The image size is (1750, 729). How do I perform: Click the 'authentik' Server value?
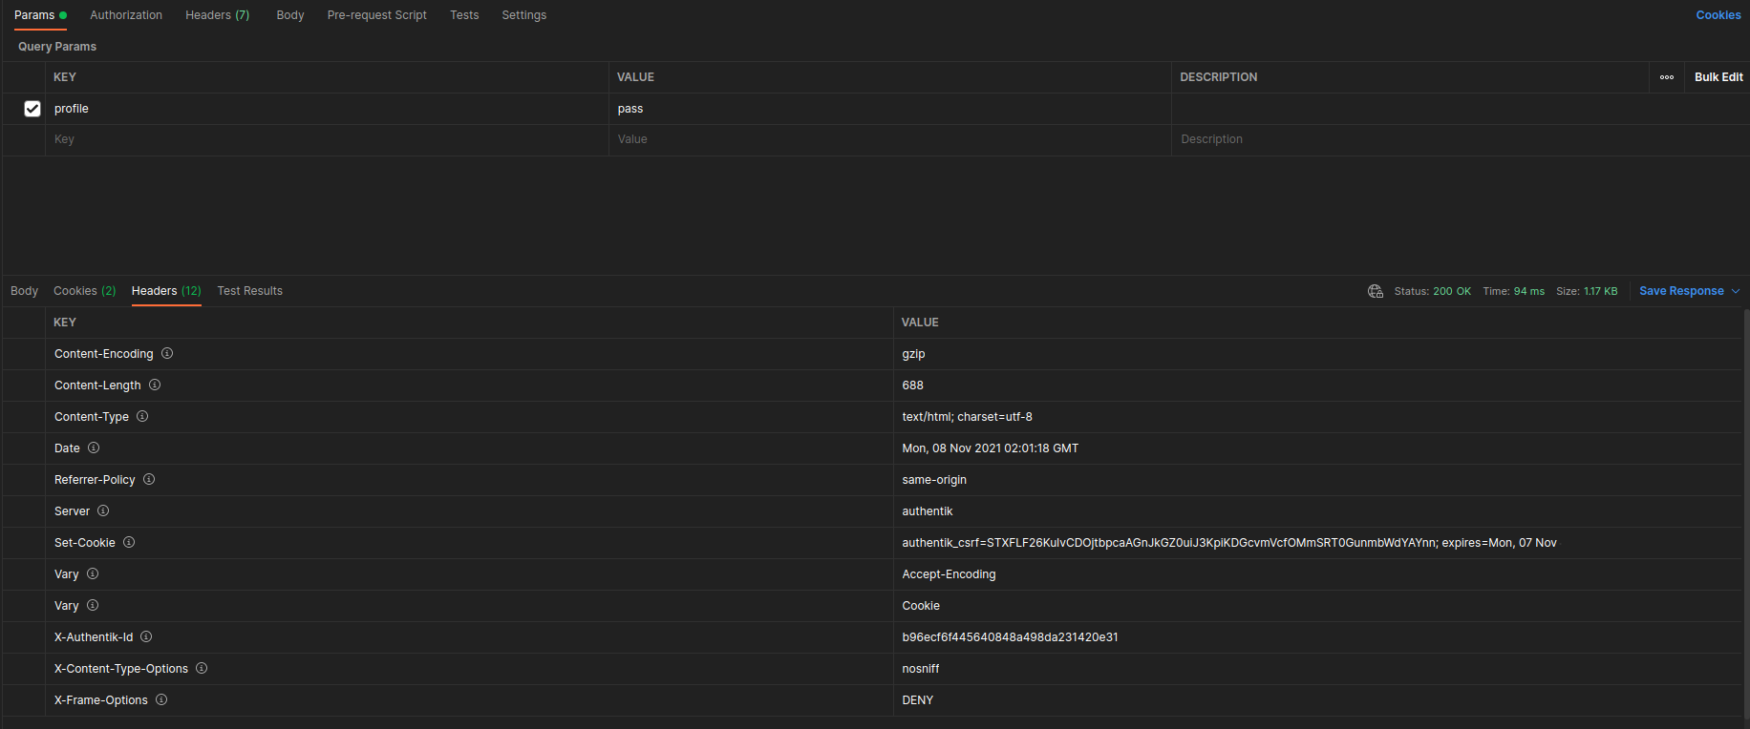(928, 511)
